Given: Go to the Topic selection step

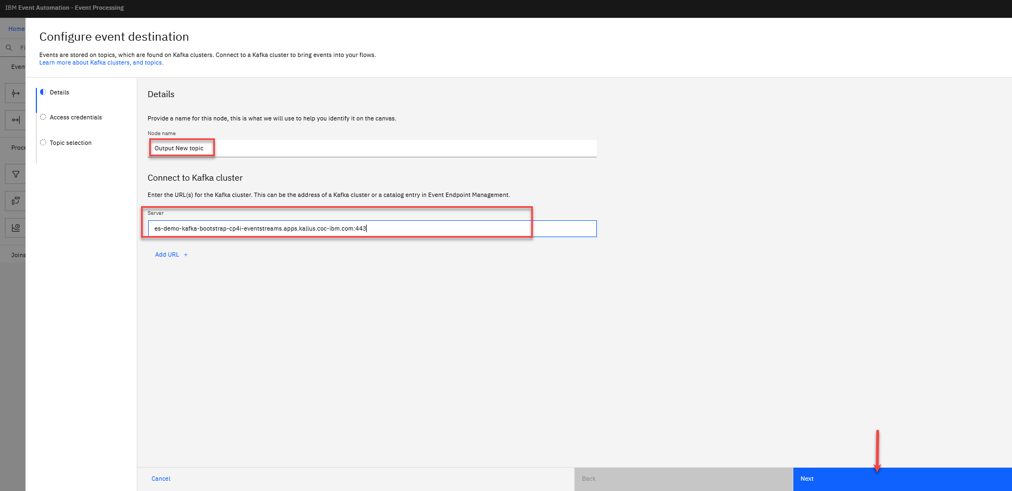Looking at the screenshot, I should point(71,143).
